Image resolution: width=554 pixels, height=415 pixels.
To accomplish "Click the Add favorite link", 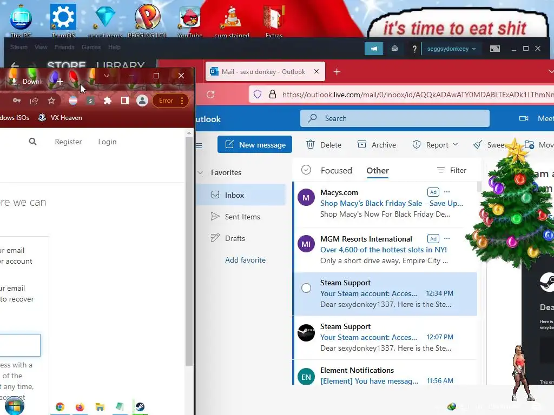I will coord(245,260).
